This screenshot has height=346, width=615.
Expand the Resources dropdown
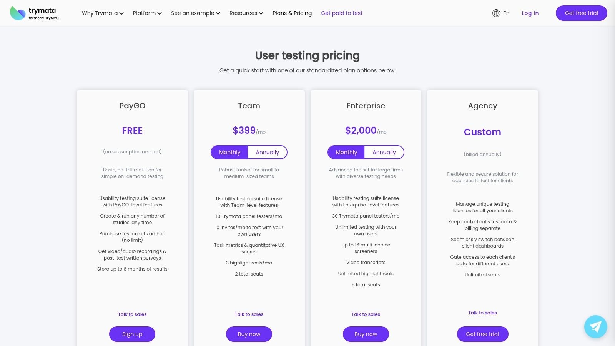click(246, 13)
